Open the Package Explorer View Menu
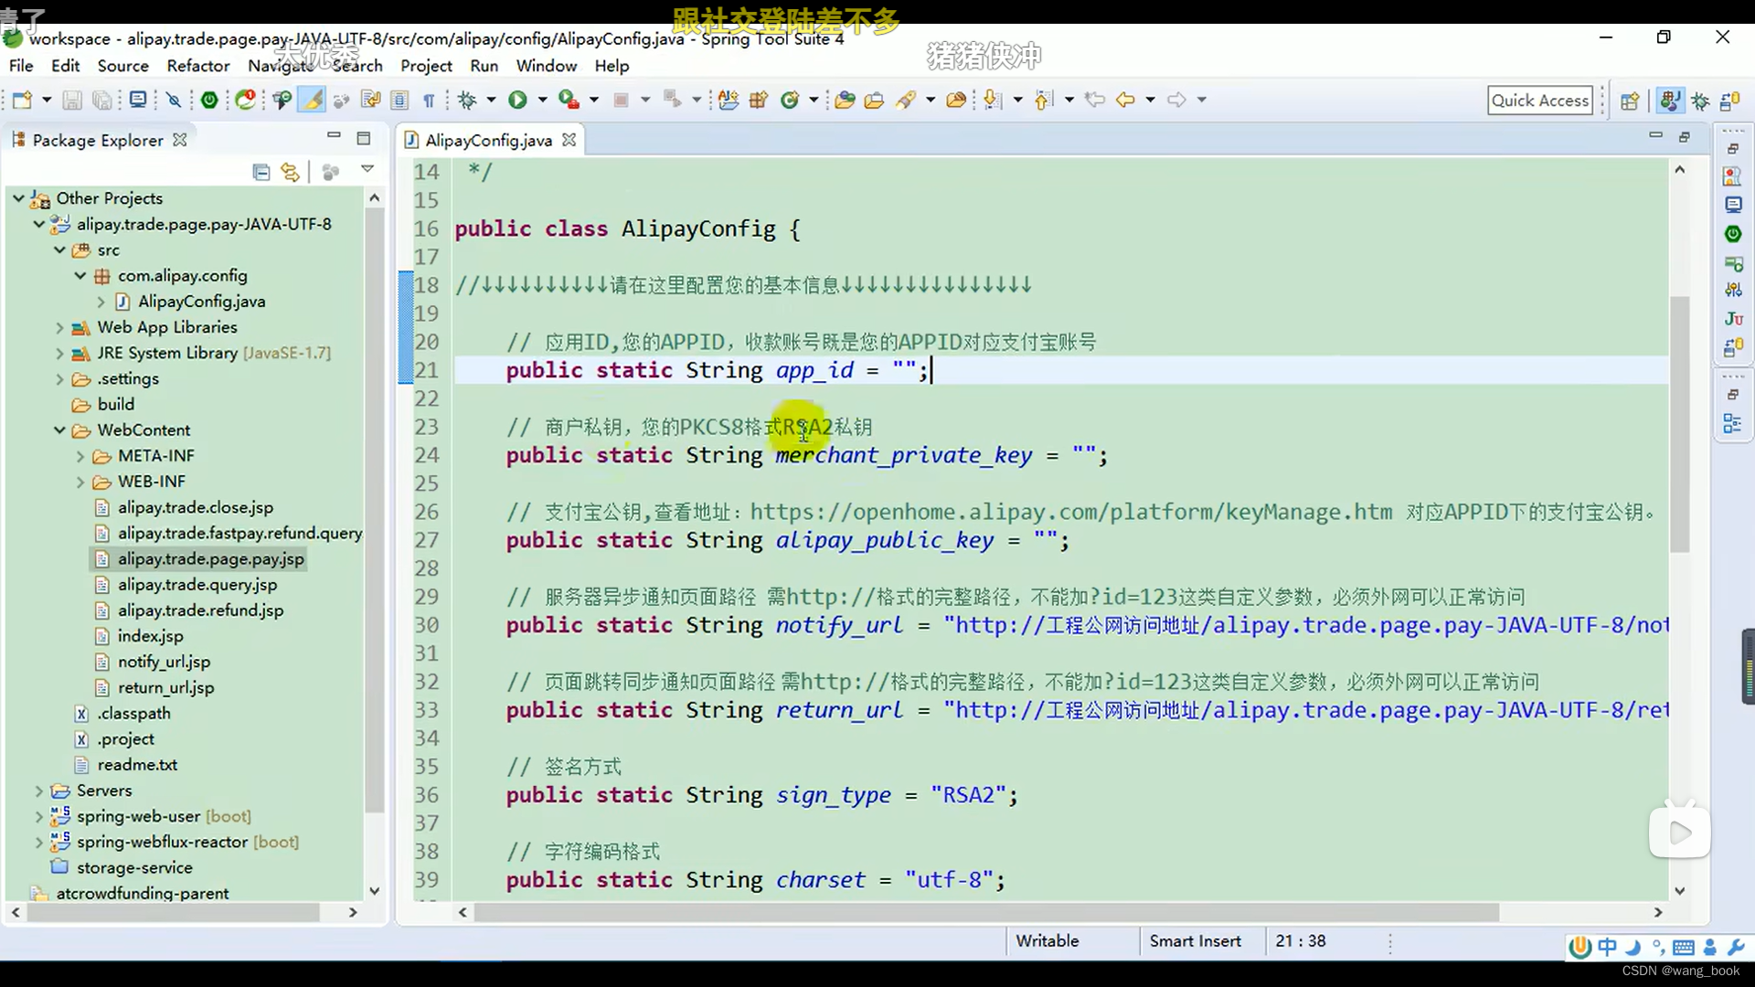Screen dimensions: 1755x987 pyautogui.click(x=367, y=169)
